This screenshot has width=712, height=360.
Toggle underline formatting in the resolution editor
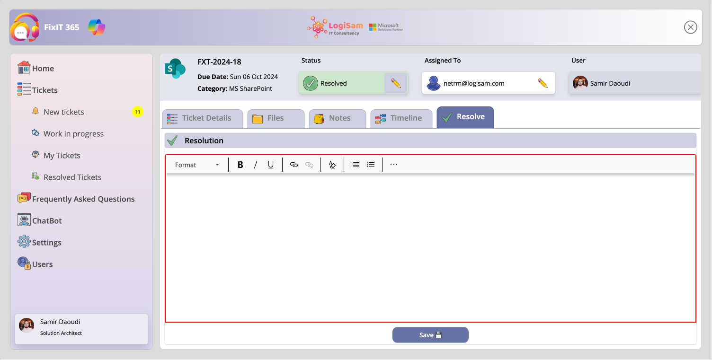pos(271,165)
